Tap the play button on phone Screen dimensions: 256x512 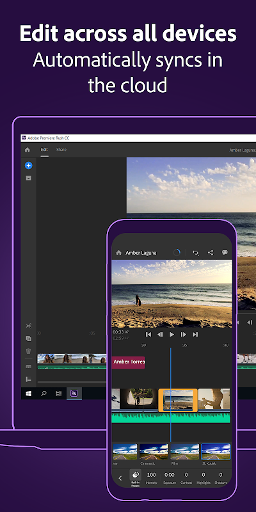pos(172,334)
